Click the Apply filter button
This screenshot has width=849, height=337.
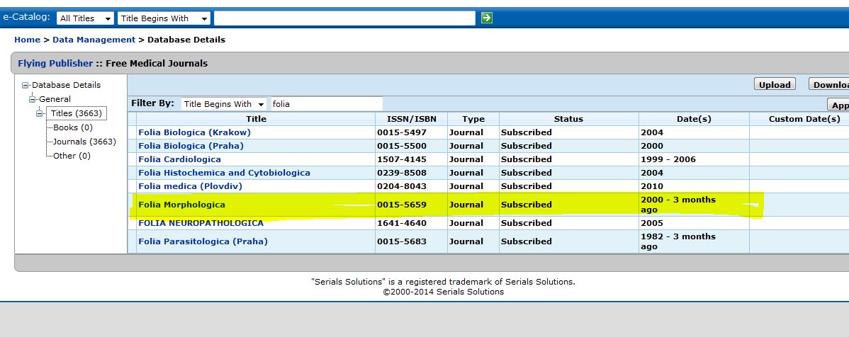pyautogui.click(x=838, y=105)
